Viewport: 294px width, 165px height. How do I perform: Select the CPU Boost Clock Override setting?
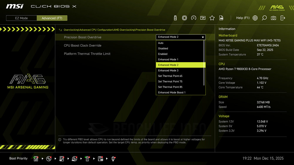pyautogui.click(x=83, y=46)
